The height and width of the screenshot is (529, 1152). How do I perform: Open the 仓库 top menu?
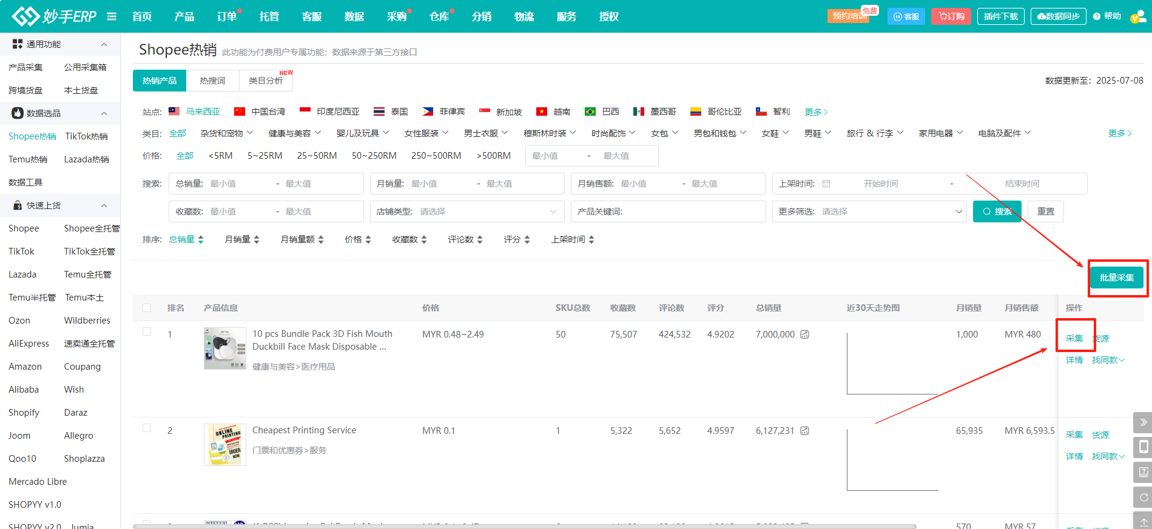click(439, 16)
